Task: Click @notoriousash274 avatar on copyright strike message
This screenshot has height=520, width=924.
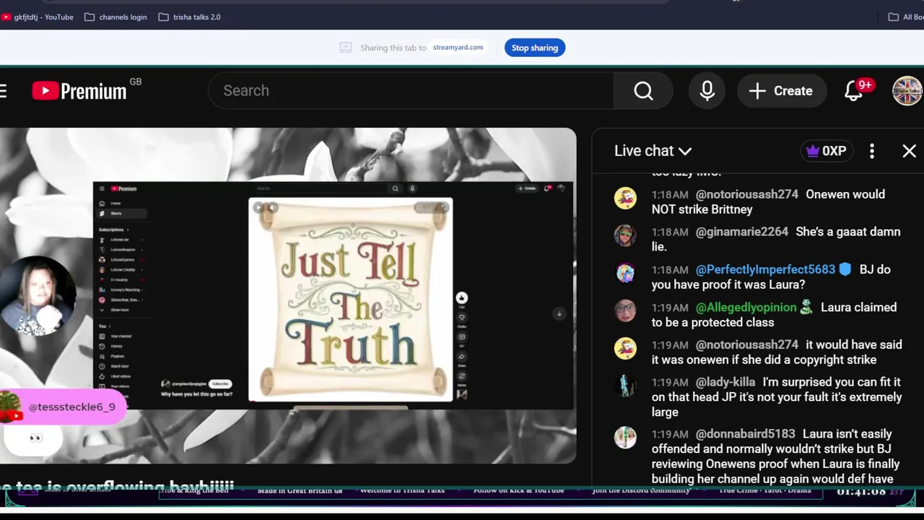Action: [x=625, y=348]
